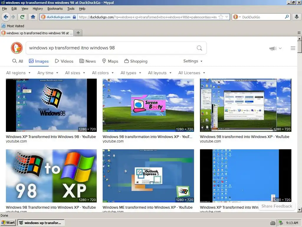Click the browser Back arrow button

pos(6,17)
